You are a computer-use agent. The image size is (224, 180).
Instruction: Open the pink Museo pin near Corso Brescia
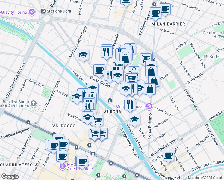click(148, 106)
